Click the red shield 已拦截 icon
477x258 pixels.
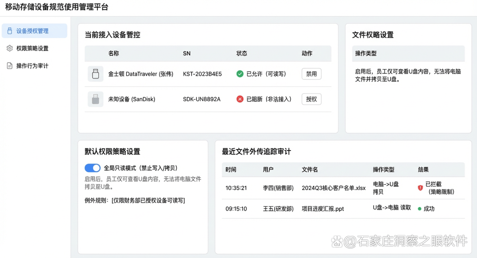click(420, 188)
